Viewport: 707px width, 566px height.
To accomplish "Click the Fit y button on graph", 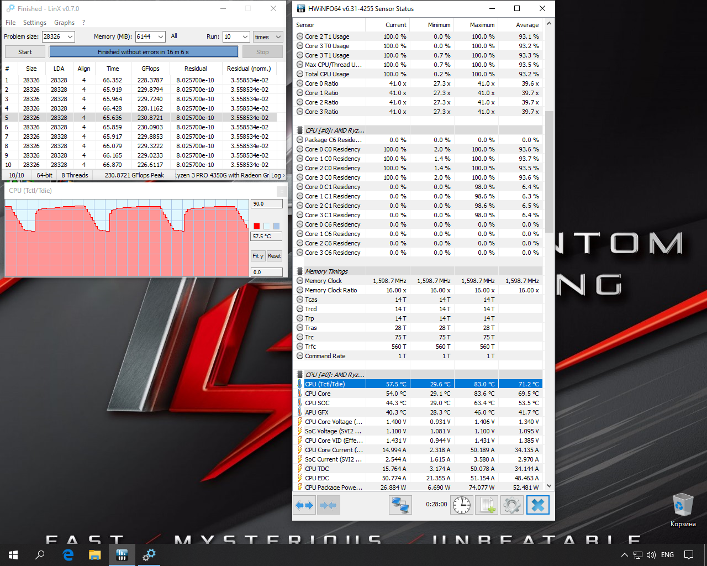I will [x=258, y=256].
